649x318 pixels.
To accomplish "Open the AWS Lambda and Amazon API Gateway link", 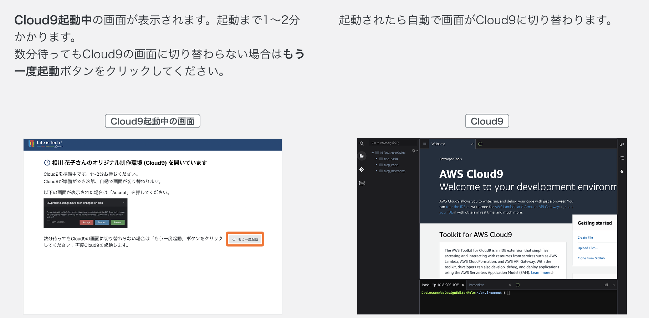I will (x=528, y=207).
